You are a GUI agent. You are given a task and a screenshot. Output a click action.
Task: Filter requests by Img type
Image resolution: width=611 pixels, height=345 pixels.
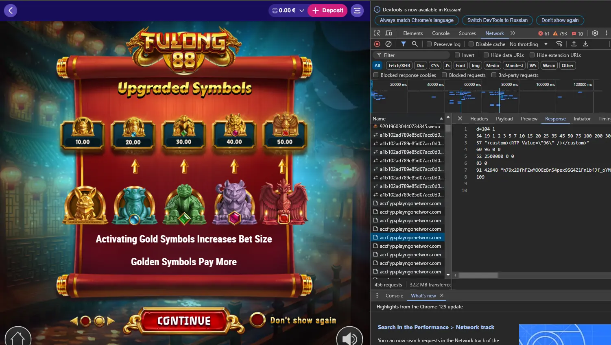tap(476, 66)
